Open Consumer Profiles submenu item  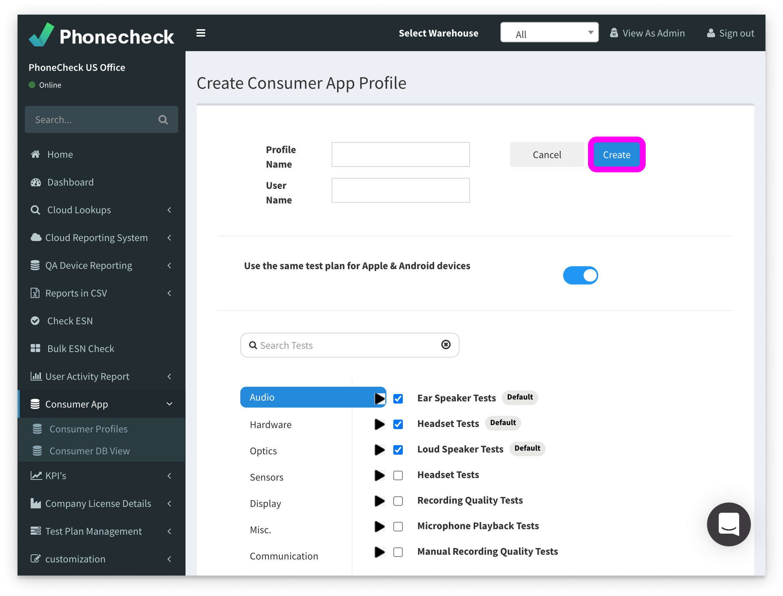tap(88, 429)
